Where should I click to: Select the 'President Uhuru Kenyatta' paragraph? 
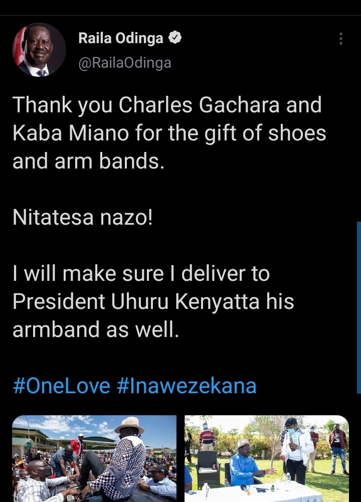[153, 301]
